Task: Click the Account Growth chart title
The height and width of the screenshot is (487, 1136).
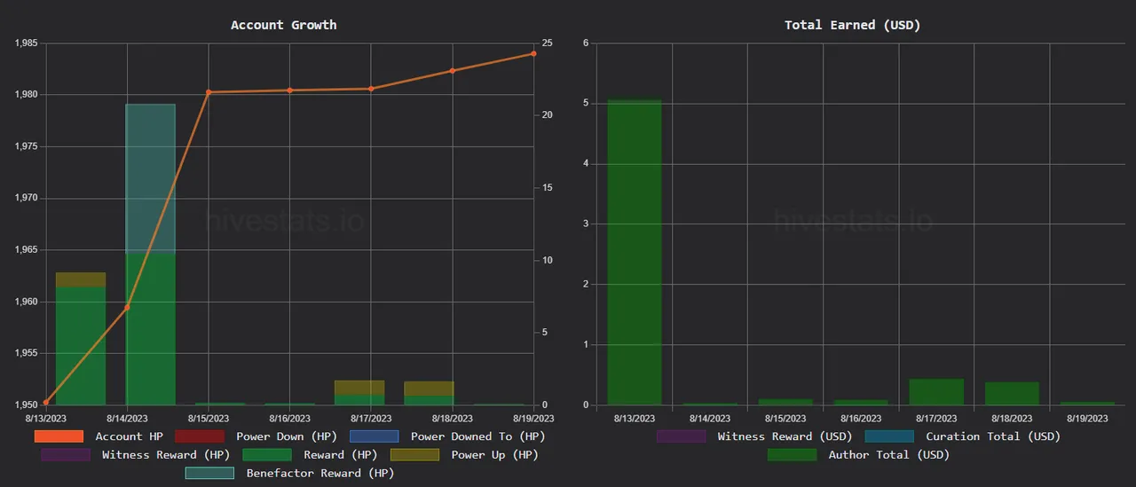Action: click(x=284, y=25)
